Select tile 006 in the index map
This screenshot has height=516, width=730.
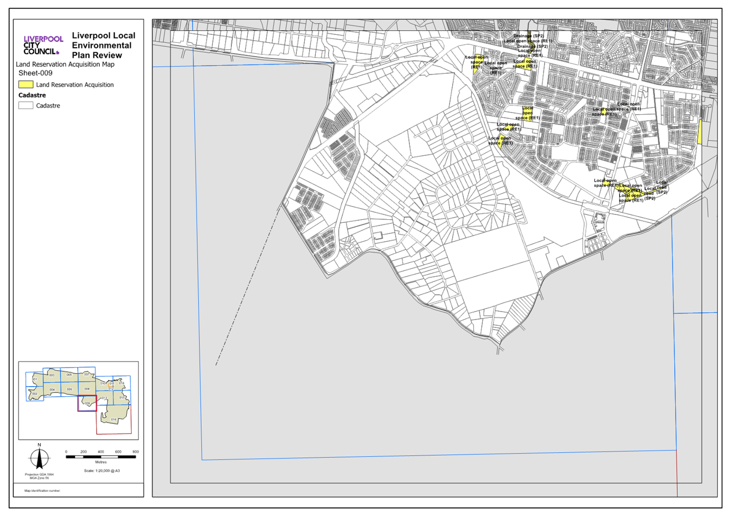(70, 389)
